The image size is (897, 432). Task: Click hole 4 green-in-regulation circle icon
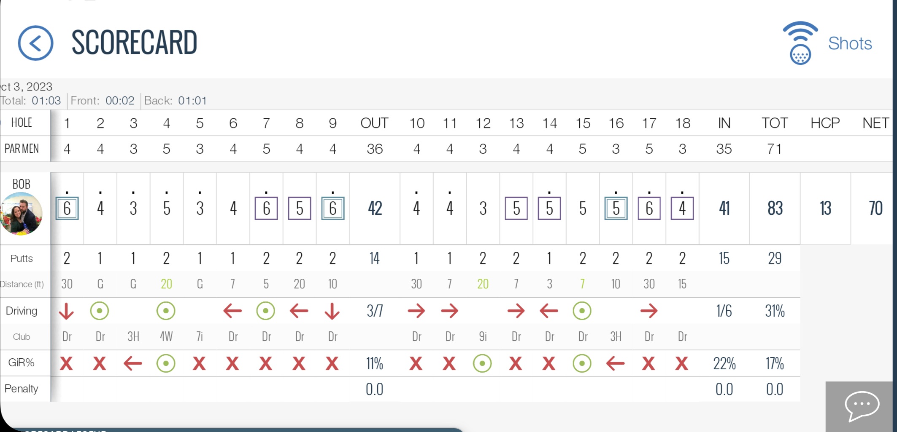[x=166, y=363]
